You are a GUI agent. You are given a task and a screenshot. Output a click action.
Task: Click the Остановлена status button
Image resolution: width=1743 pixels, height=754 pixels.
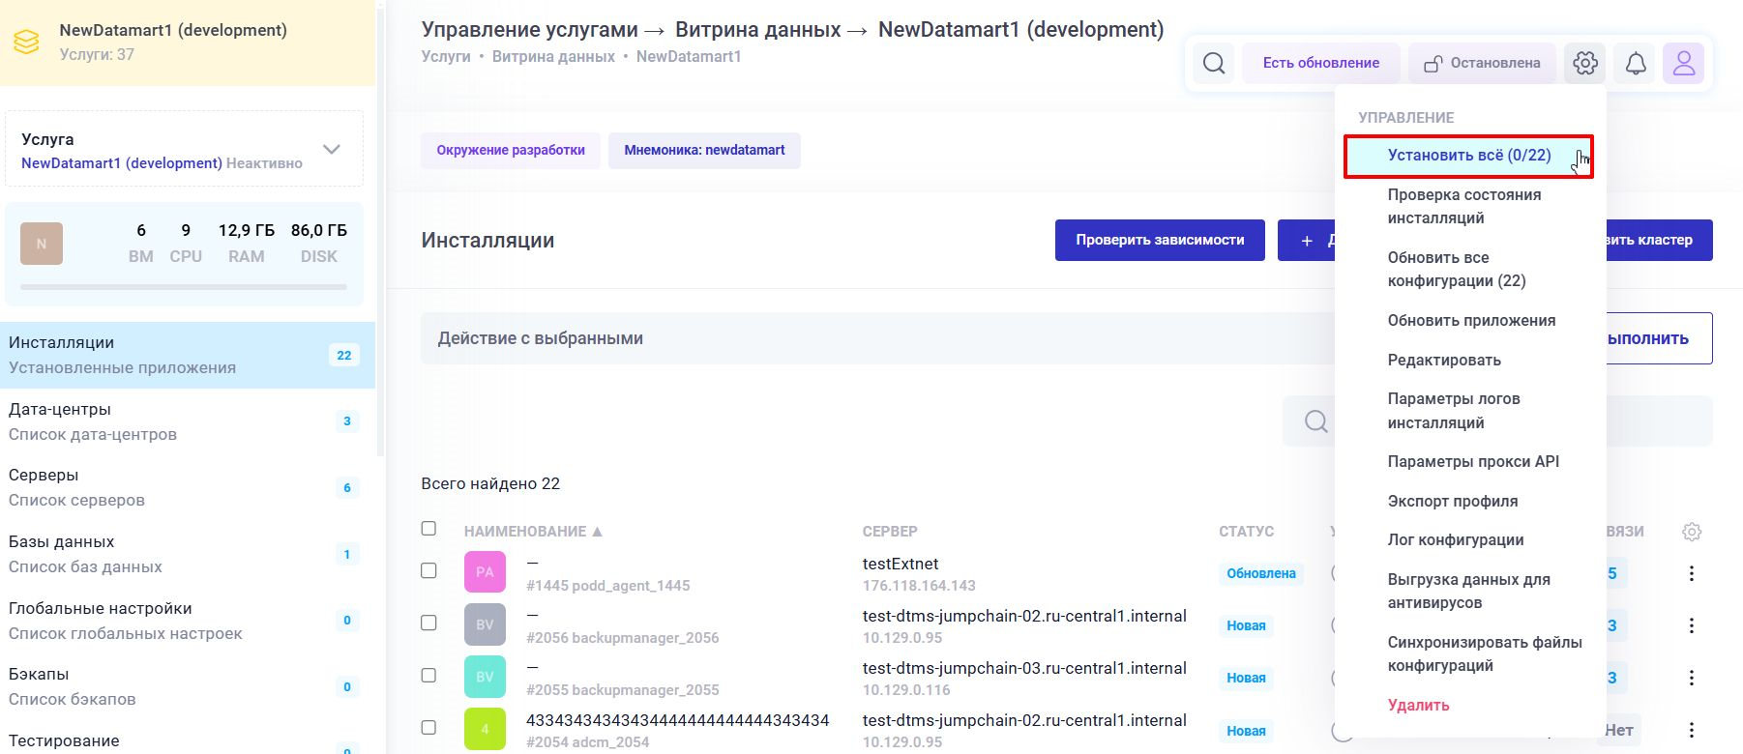pyautogui.click(x=1481, y=63)
